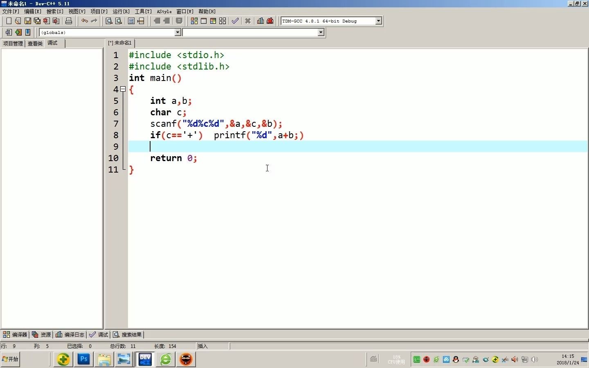Image resolution: width=589 pixels, height=368 pixels.
Task: Print the source using the printer icon
Action: [69, 21]
